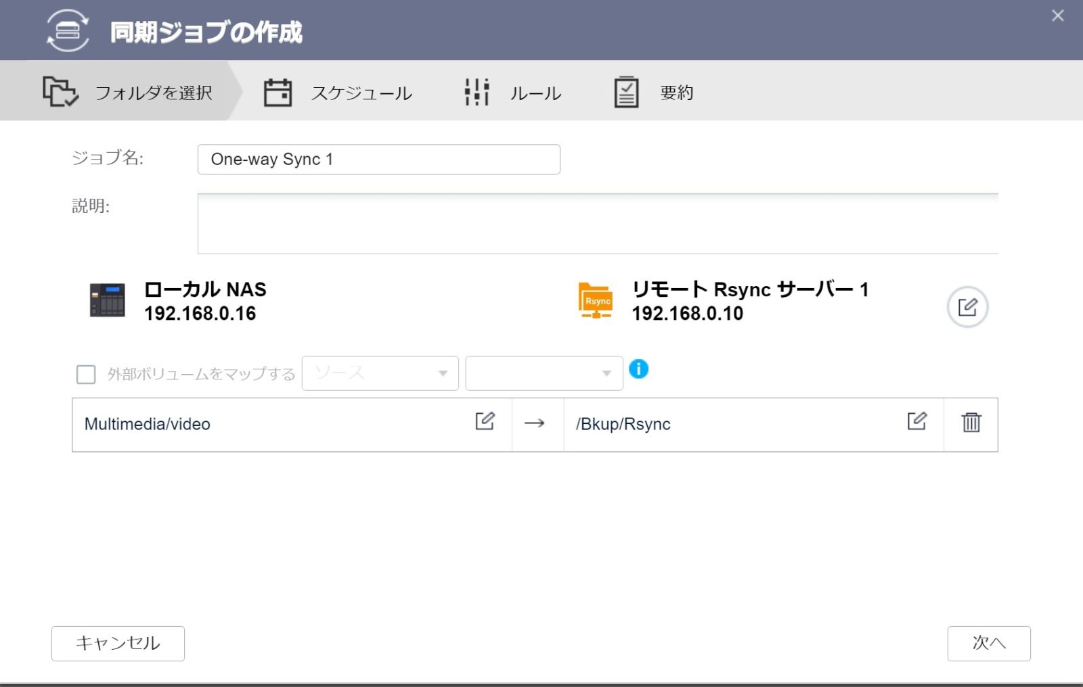Open the ソース dropdown
Screen dimensions: 1083x687
pyautogui.click(x=380, y=373)
